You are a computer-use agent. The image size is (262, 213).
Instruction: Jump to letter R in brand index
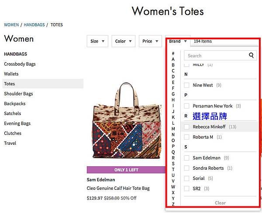[x=173, y=158]
